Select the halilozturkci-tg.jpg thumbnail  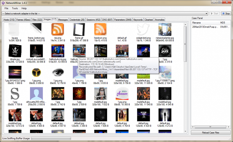[58, 51]
